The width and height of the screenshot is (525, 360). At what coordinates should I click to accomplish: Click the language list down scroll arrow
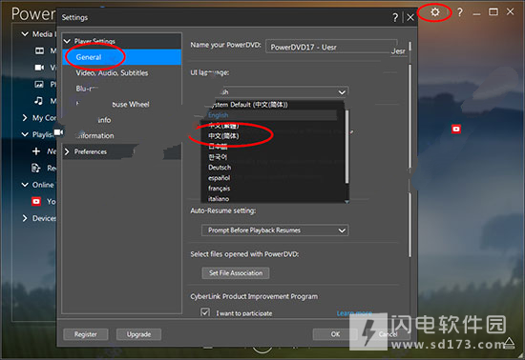click(x=346, y=201)
